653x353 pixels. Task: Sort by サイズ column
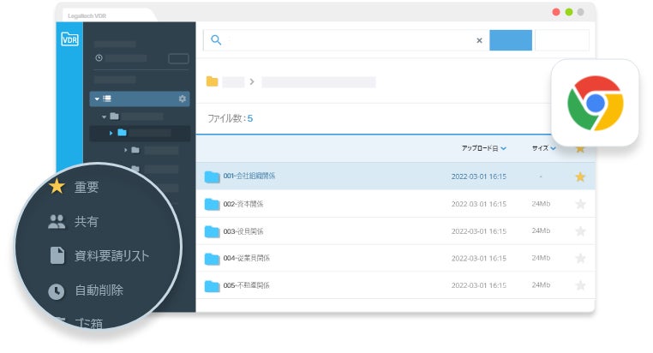tap(543, 148)
